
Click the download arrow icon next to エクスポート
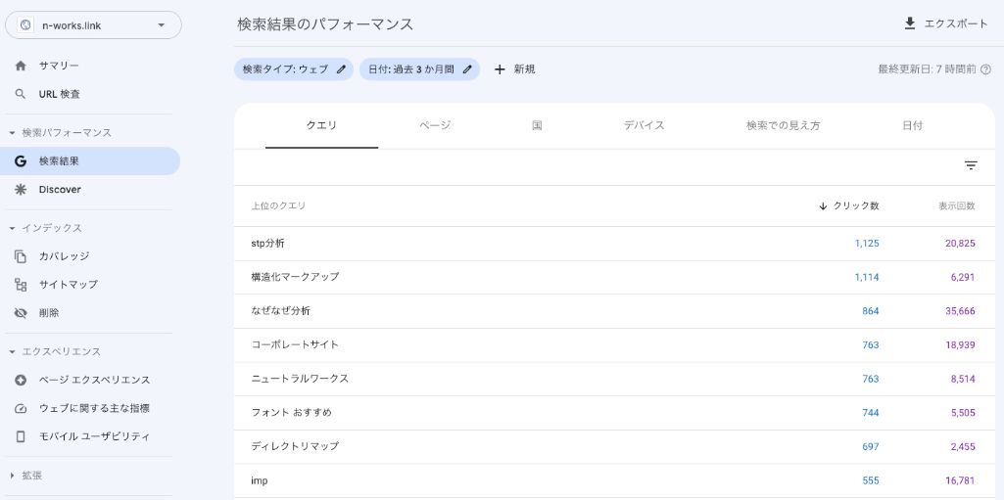click(909, 23)
